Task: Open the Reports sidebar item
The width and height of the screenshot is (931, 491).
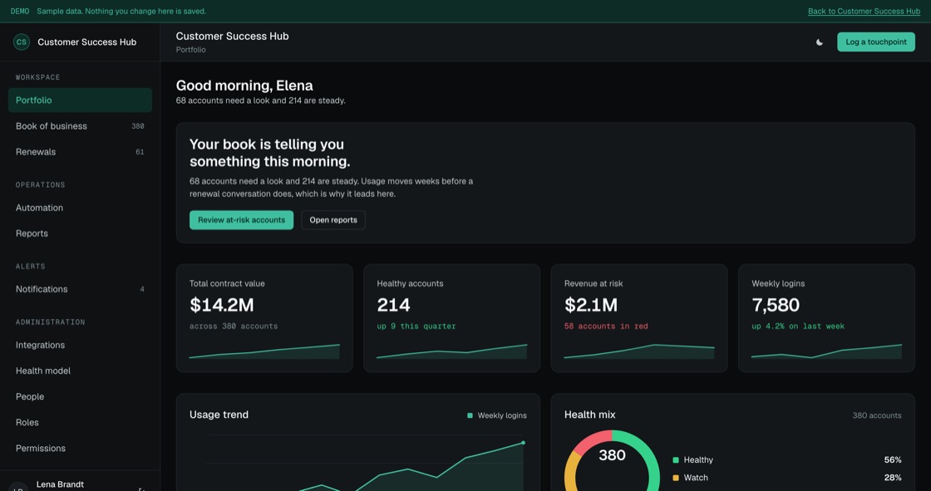Action: [80, 233]
